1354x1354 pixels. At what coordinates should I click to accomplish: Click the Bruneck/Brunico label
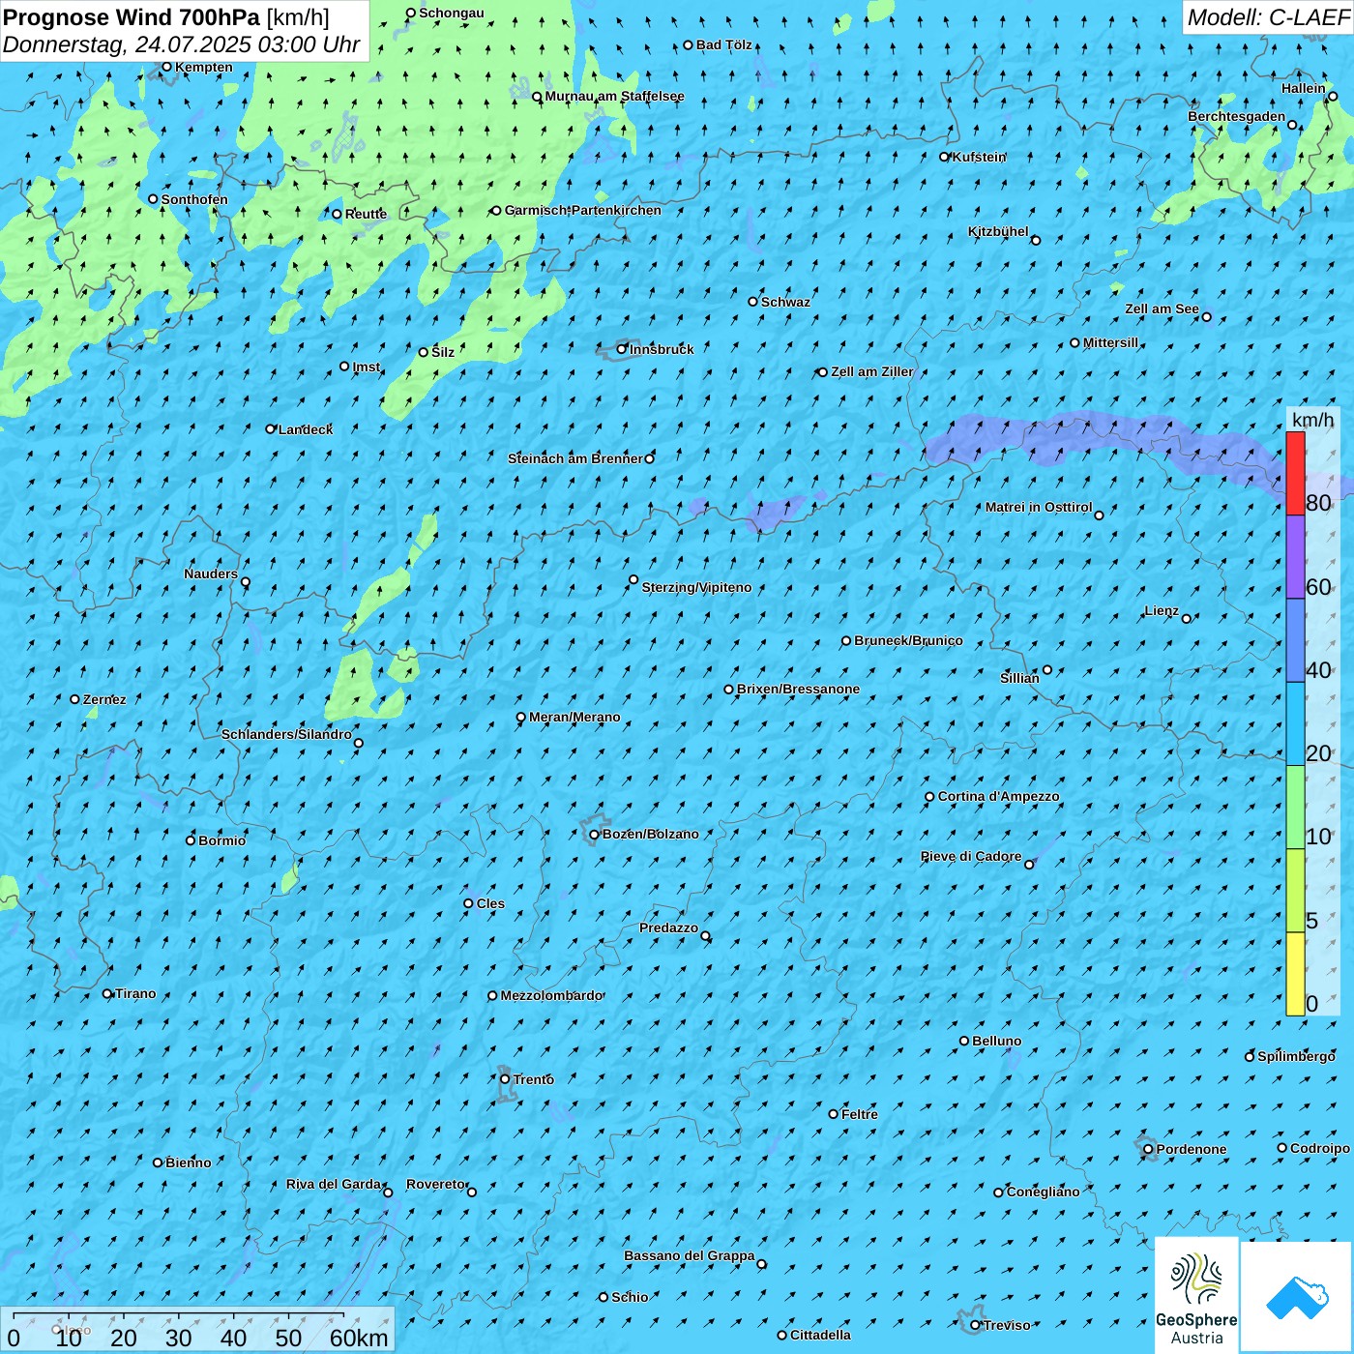coord(908,640)
